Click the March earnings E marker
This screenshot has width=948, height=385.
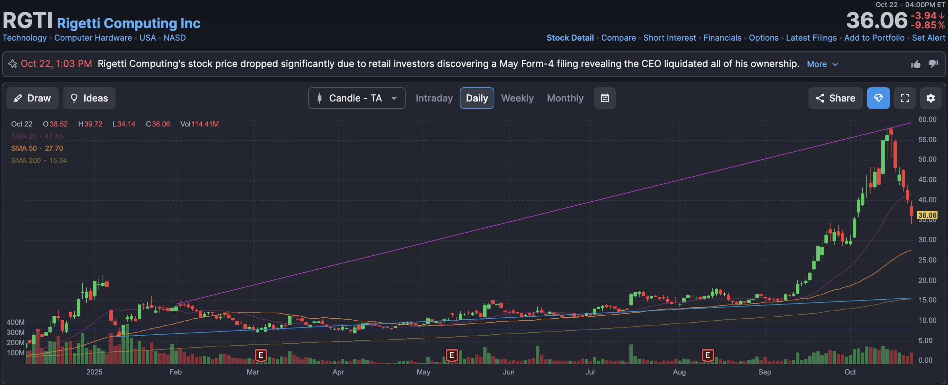click(261, 355)
